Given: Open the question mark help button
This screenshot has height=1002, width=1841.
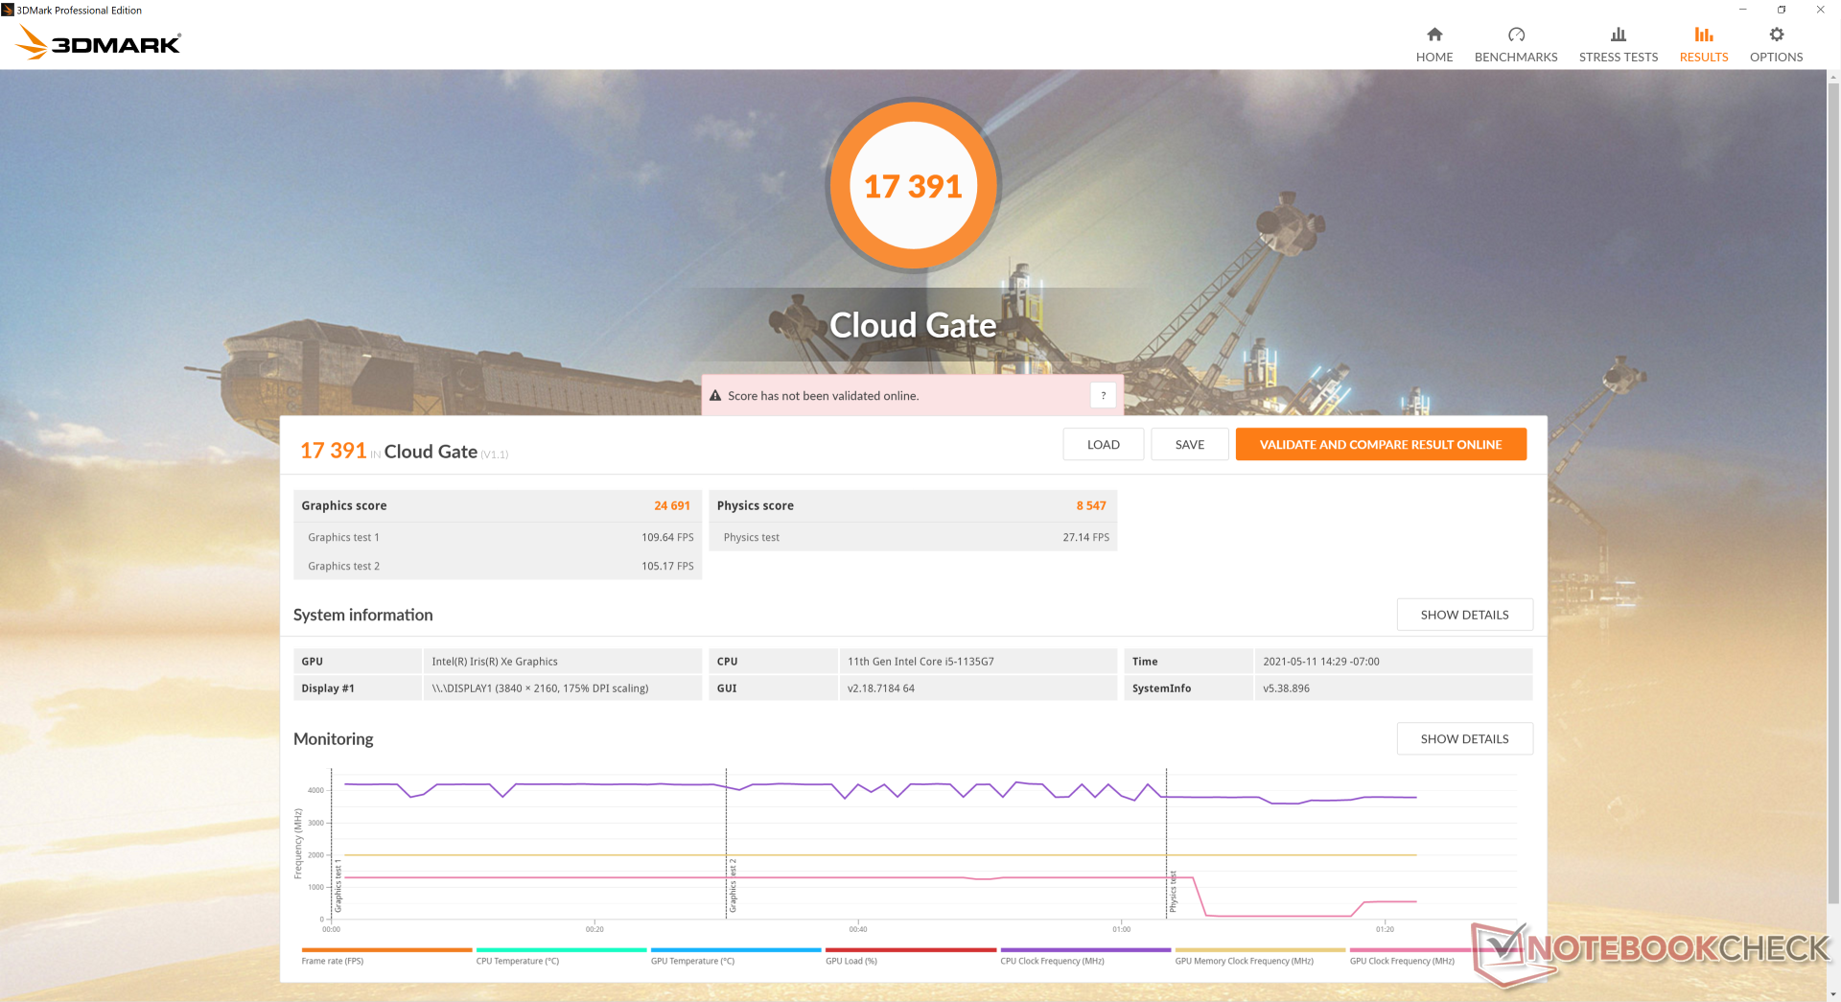Looking at the screenshot, I should tap(1104, 395).
